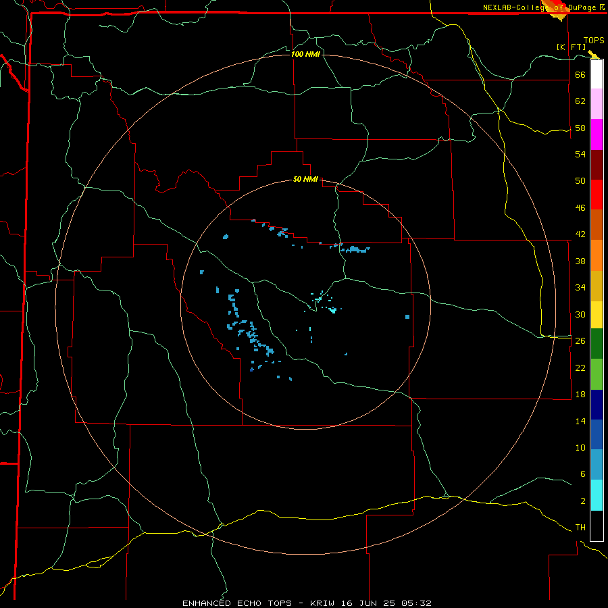Click the isolated blue echo near east ring edge
Viewport: 608px width, 608px height.
click(407, 317)
